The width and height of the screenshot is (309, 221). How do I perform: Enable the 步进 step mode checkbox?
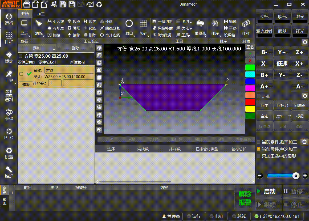pyautogui.click(x=259, y=96)
